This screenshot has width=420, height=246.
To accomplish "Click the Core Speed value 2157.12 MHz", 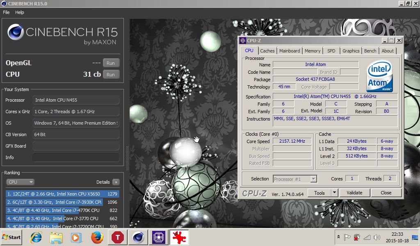I will coord(292,141).
